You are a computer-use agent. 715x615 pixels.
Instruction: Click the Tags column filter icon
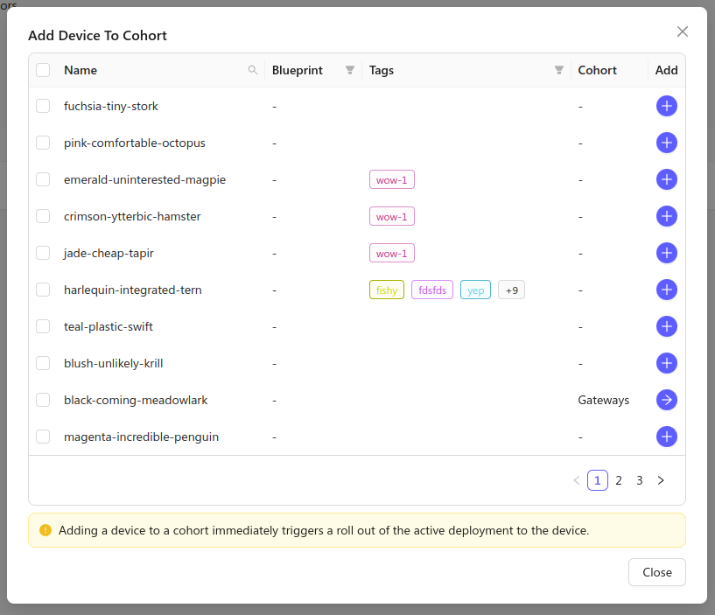[558, 69]
